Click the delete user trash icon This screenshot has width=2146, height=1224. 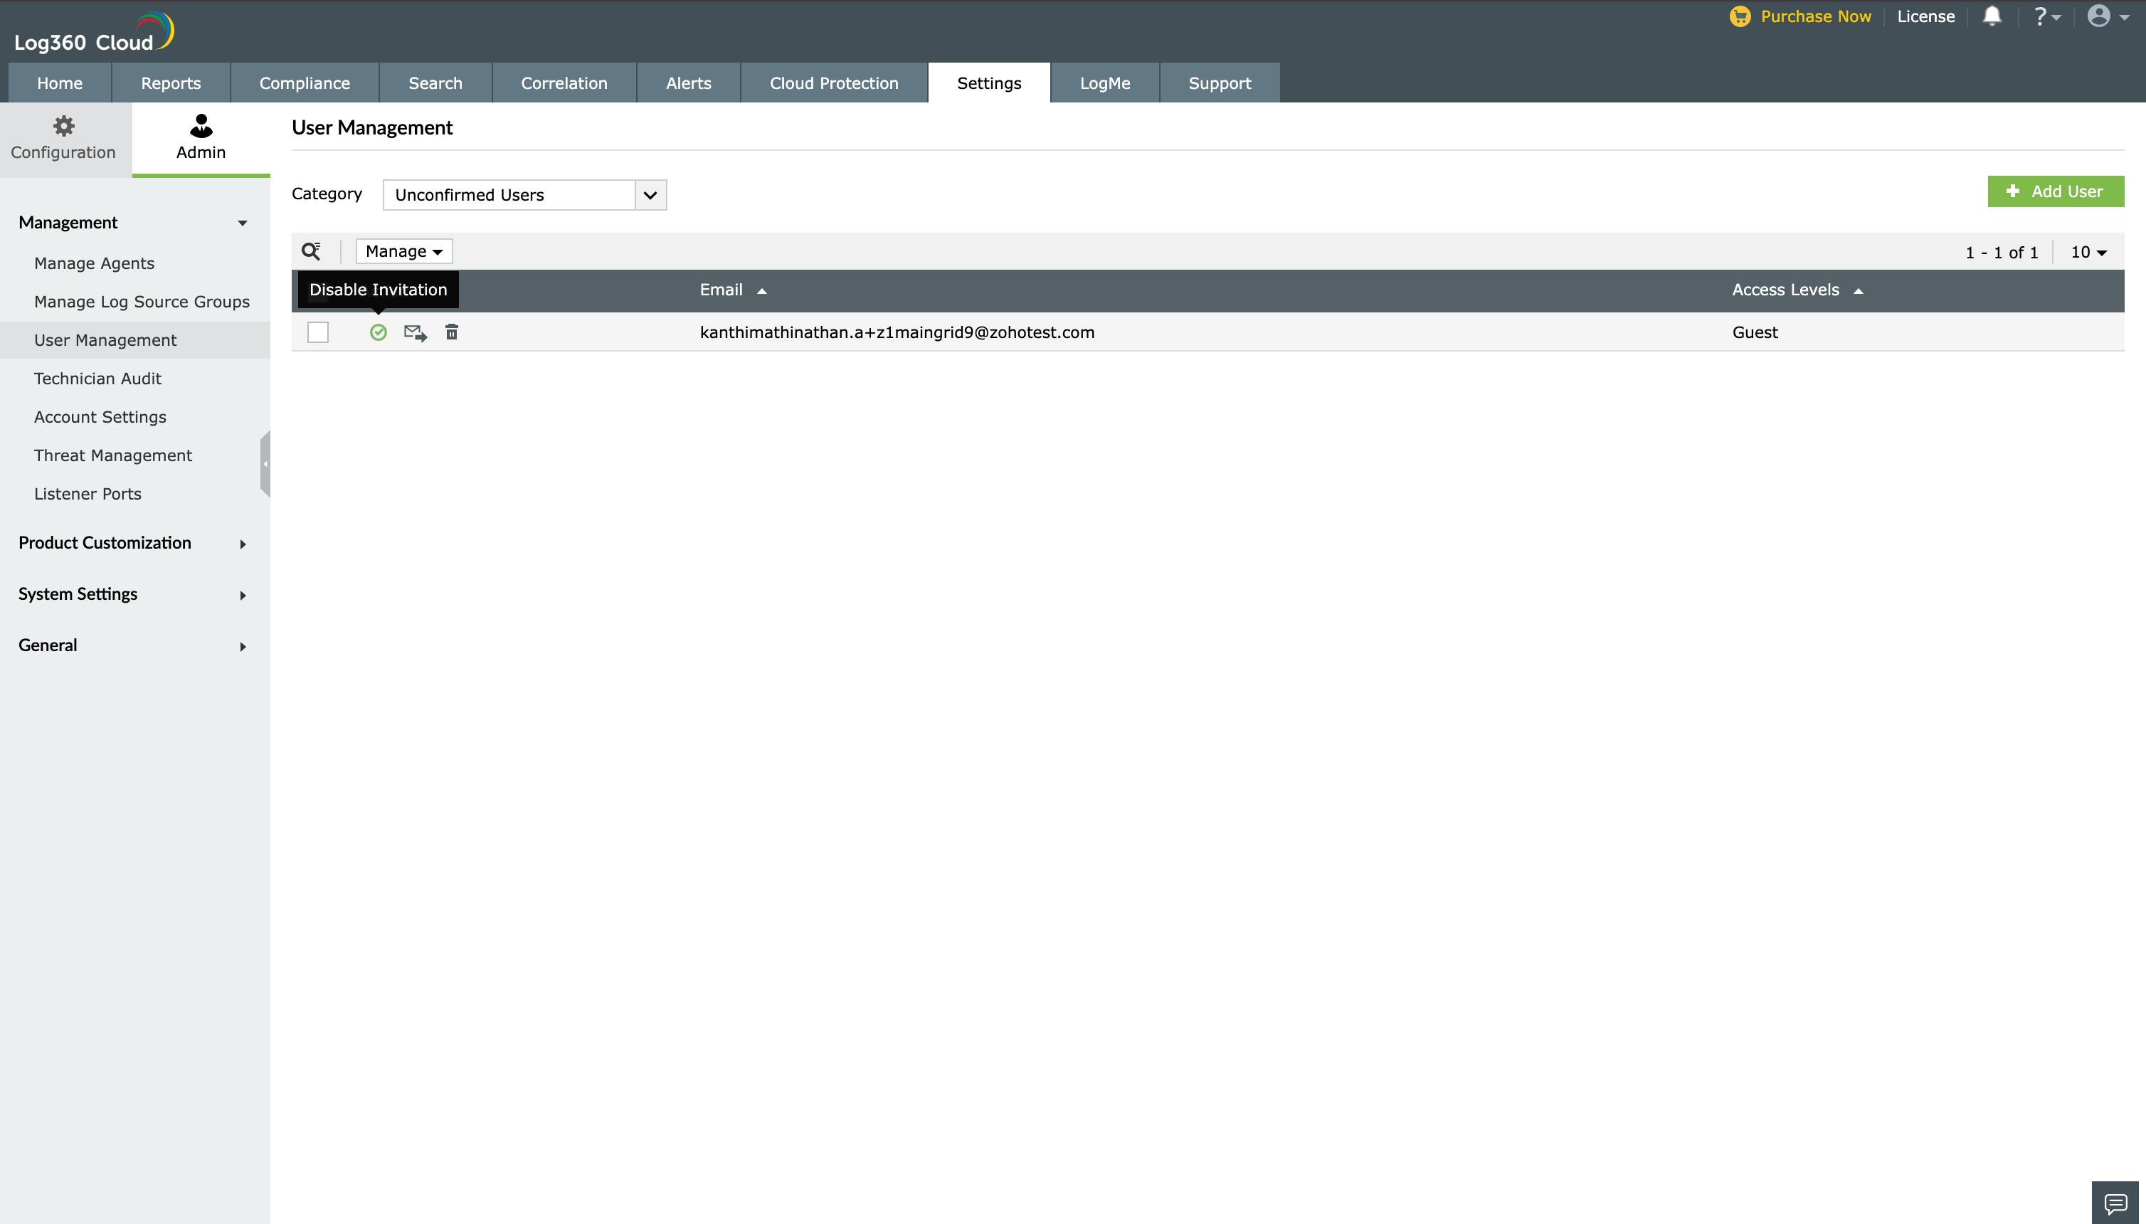pyautogui.click(x=451, y=332)
